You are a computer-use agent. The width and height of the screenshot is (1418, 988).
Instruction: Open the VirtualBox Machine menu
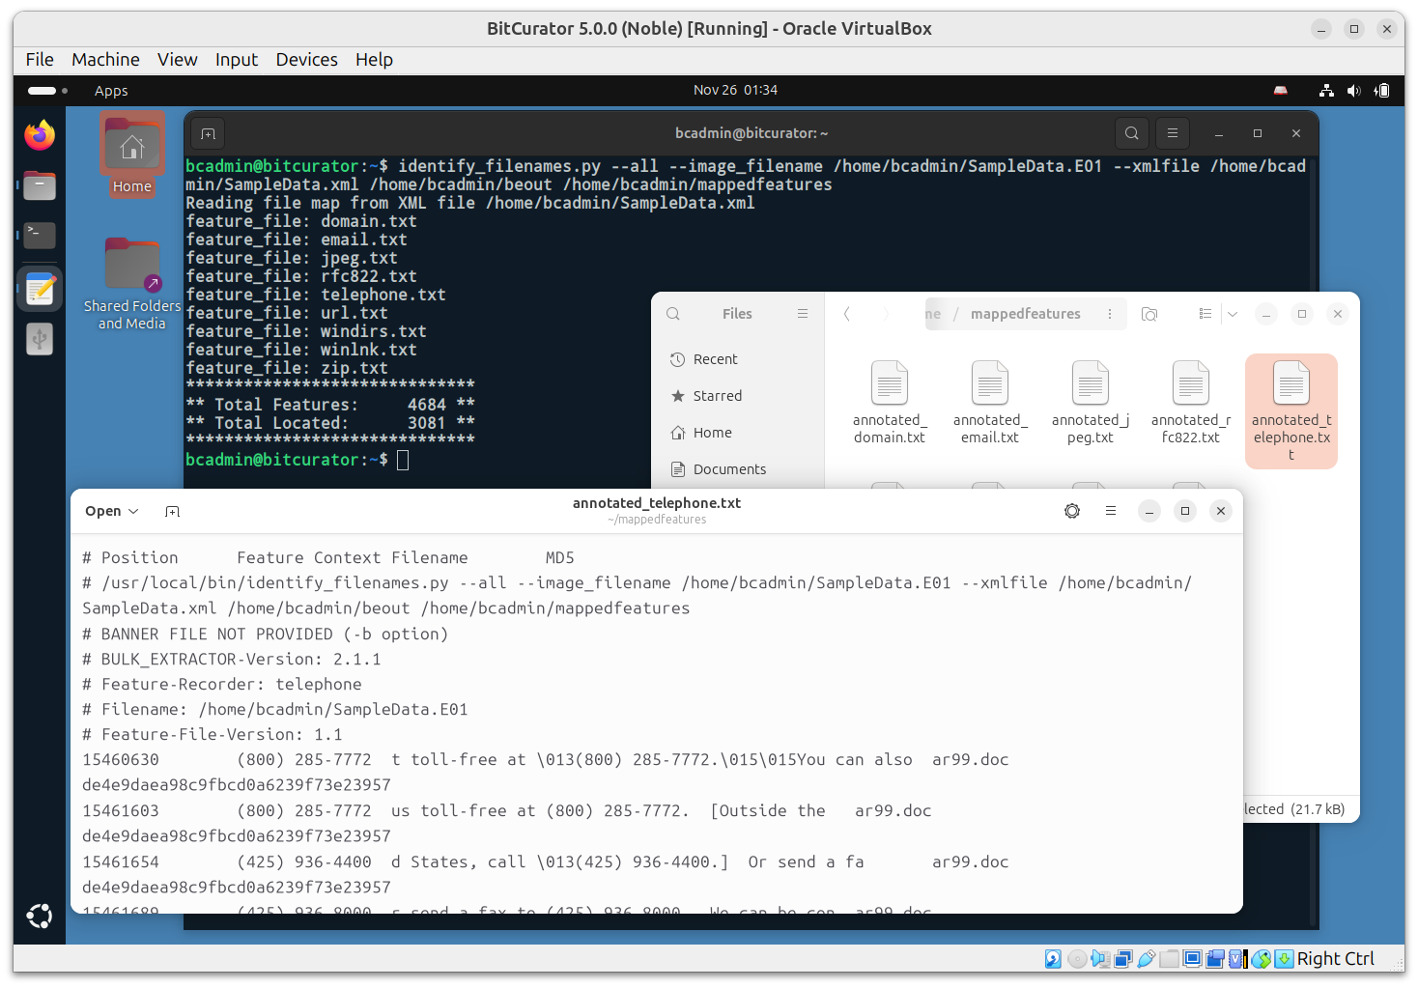(x=105, y=60)
